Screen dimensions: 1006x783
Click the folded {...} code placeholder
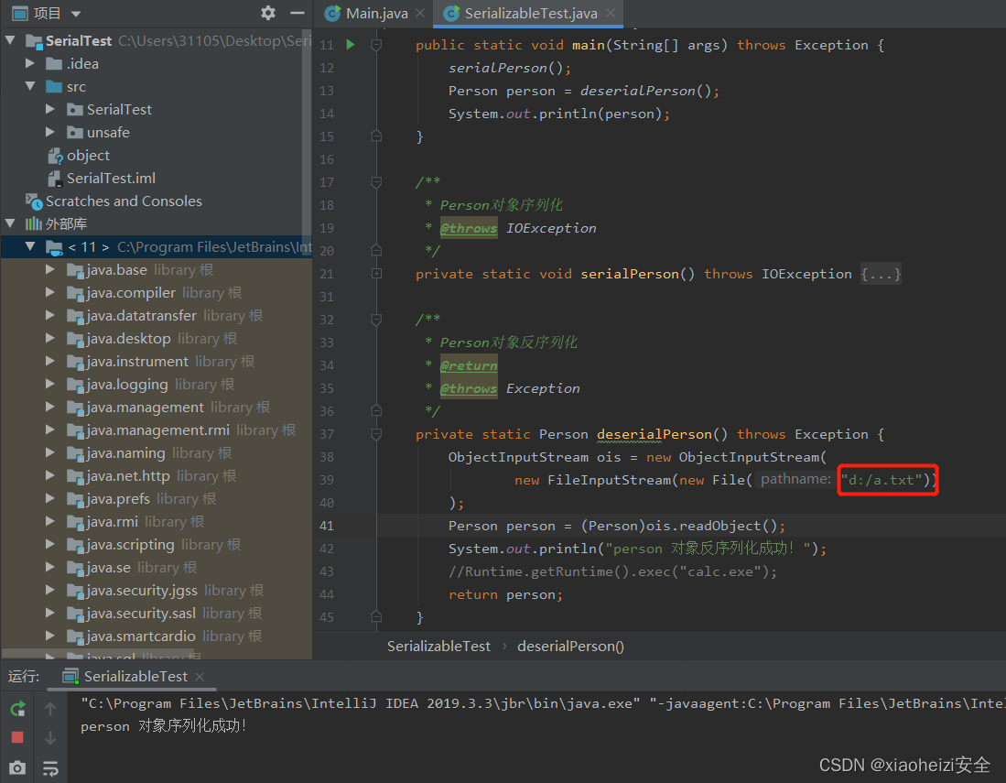[x=881, y=274]
